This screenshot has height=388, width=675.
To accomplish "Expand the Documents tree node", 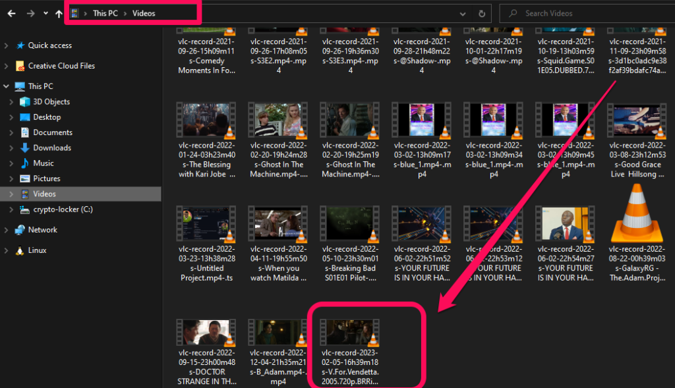I will 11,132.
